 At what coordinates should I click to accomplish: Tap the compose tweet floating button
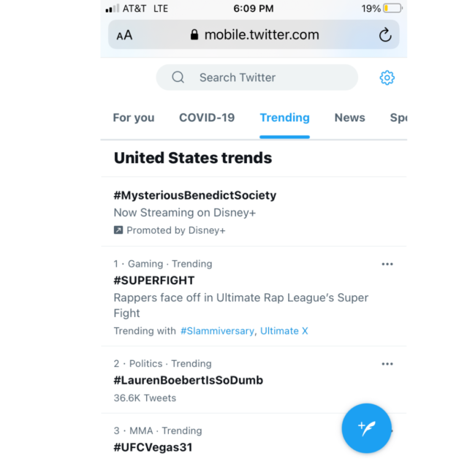pos(366,428)
